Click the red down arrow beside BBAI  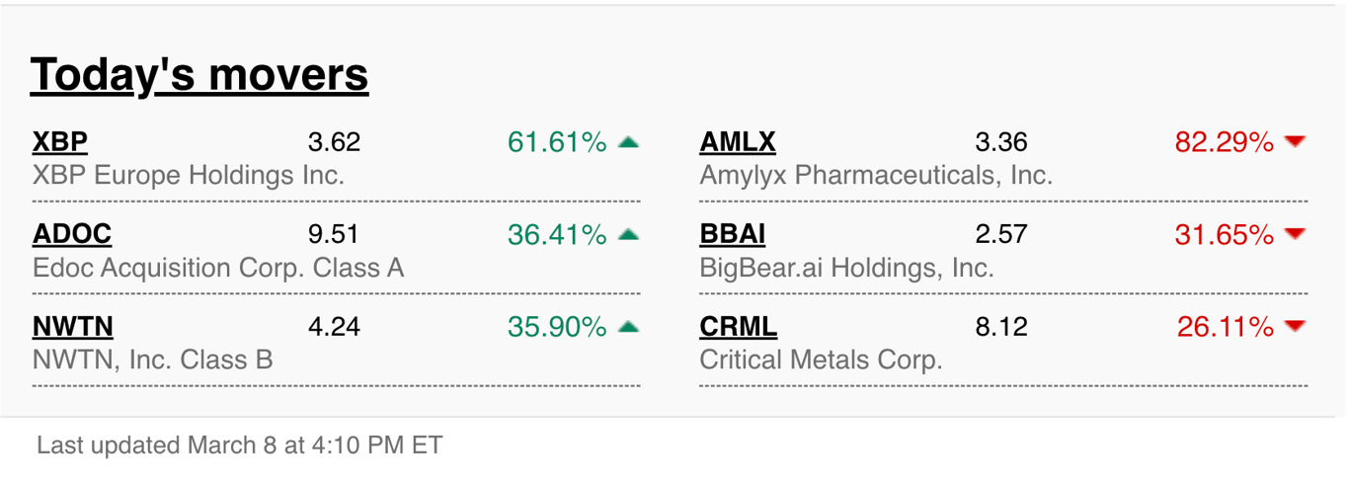point(1296,235)
